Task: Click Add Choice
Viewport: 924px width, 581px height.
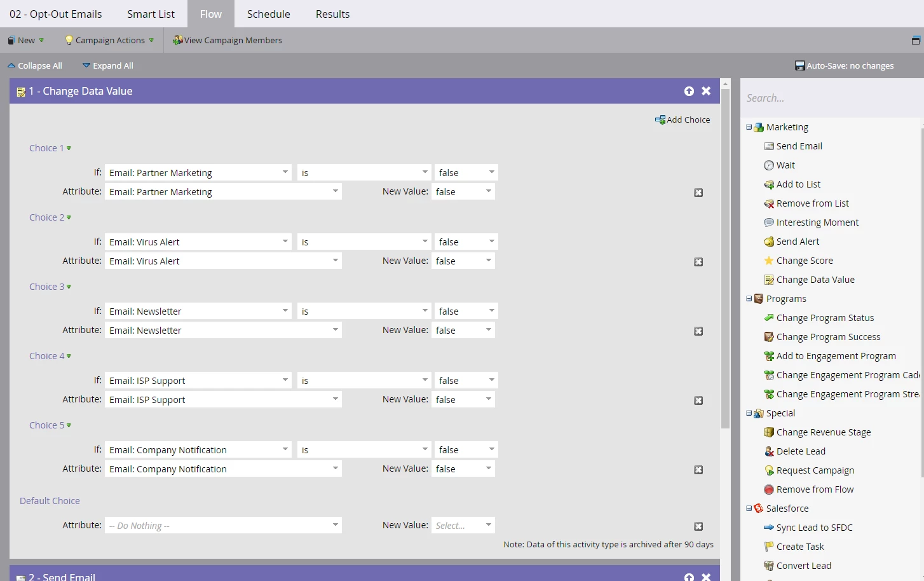Action: pyautogui.click(x=683, y=120)
